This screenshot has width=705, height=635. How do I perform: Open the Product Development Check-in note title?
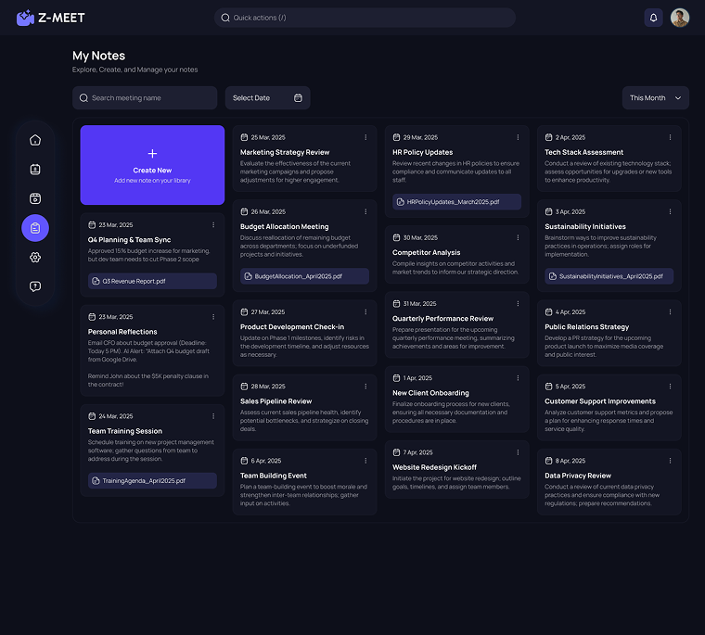(x=292, y=326)
